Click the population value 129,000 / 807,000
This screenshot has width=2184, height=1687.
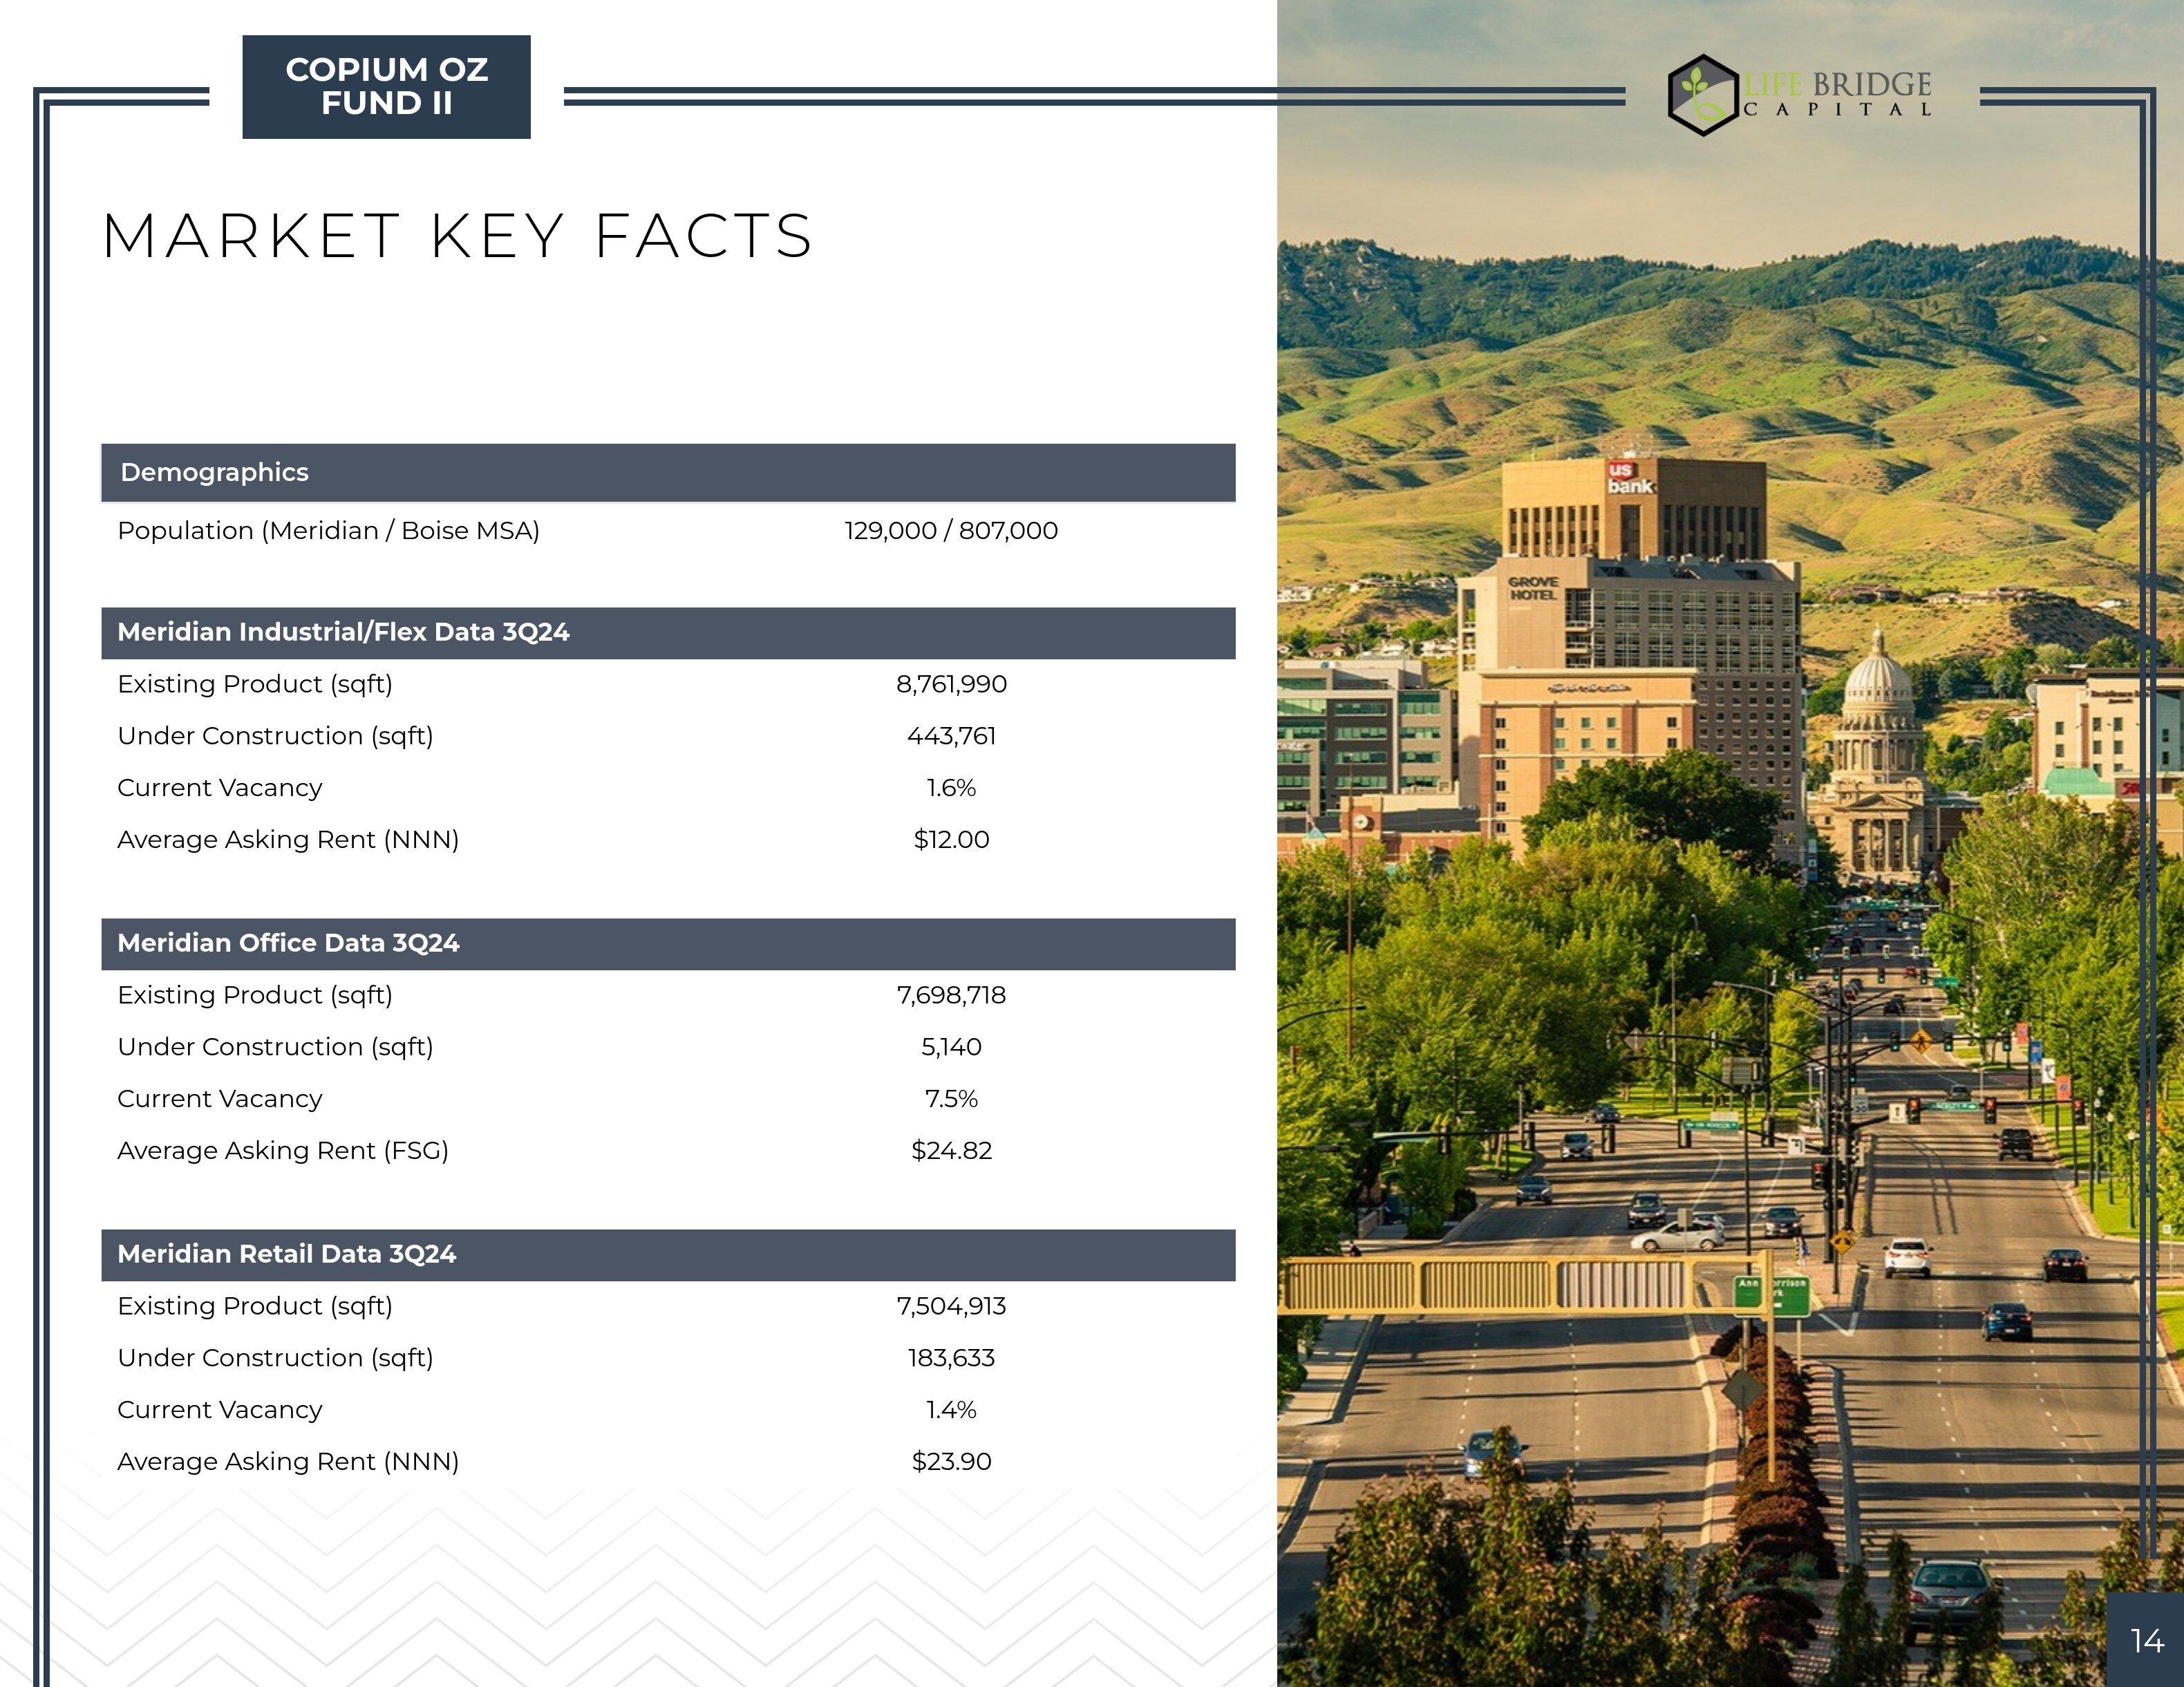(951, 531)
